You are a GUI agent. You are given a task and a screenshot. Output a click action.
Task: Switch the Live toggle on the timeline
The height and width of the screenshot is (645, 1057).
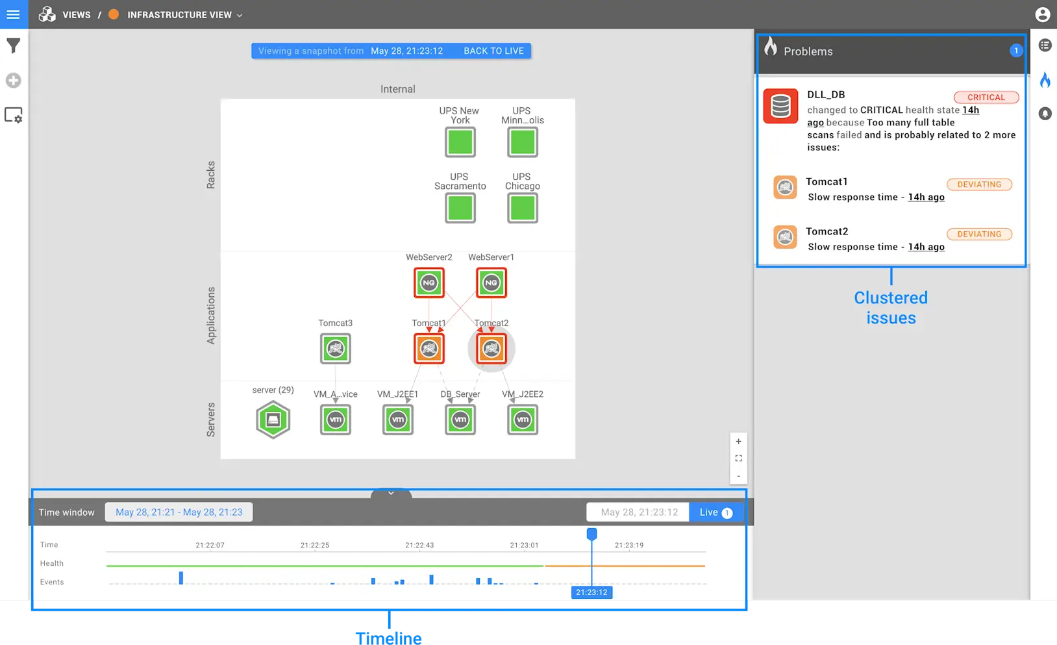pyautogui.click(x=715, y=512)
